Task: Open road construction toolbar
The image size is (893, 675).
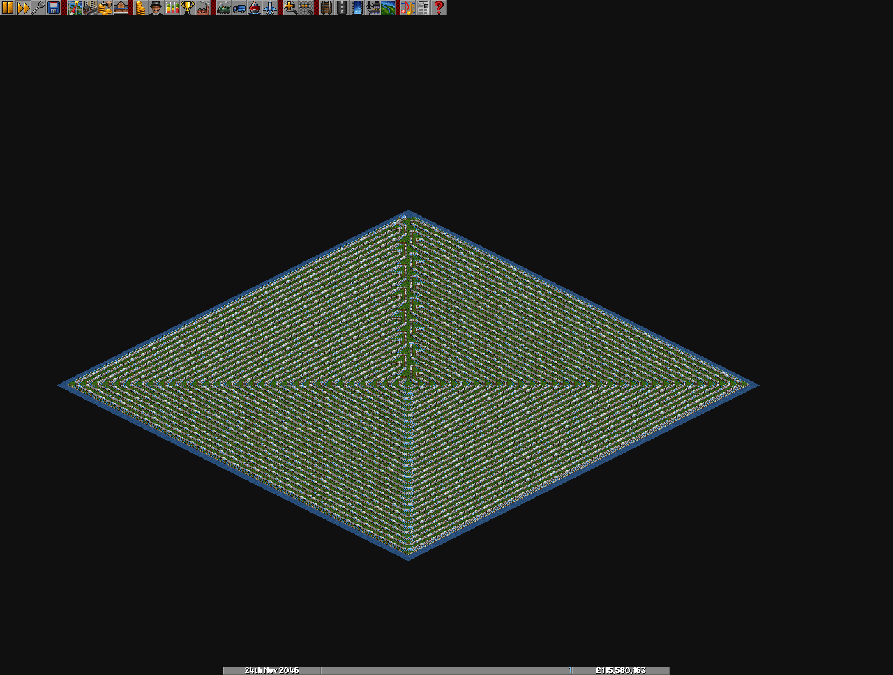Action: pos(342,8)
